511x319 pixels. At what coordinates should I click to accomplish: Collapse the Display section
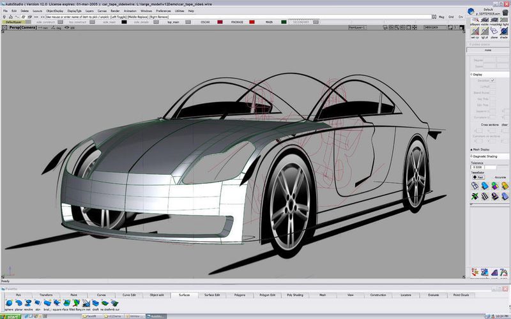pos(471,74)
